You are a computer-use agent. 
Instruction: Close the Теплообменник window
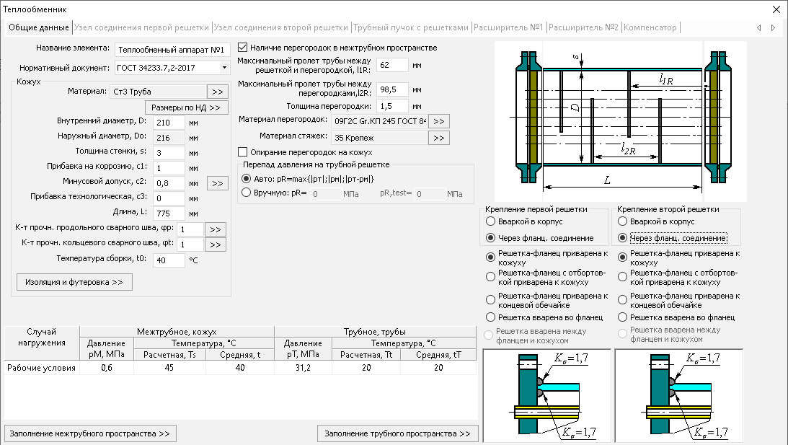tap(776, 9)
